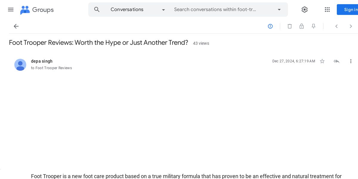Viewport: 358px width, 179px height.
Task: Click the Dec 27, 2024 timestamp
Action: 294,61
